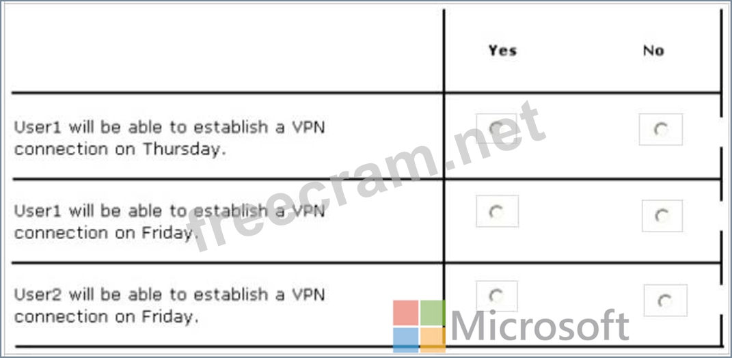Select No for User1 VPN connection on Thursday
732x358 pixels.
click(660, 129)
